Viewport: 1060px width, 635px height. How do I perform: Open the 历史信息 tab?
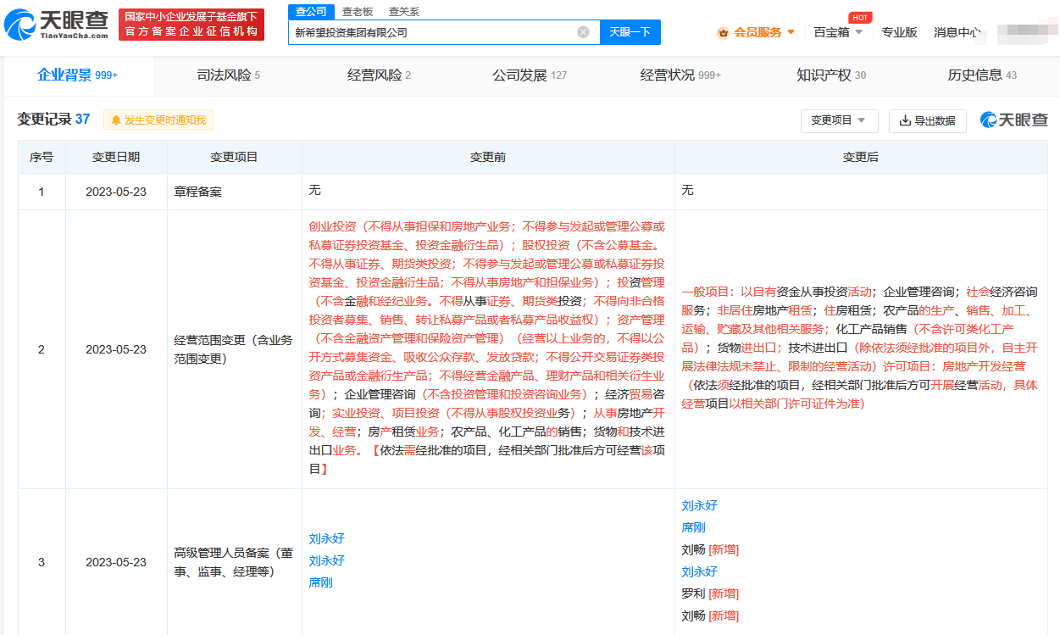[x=982, y=75]
